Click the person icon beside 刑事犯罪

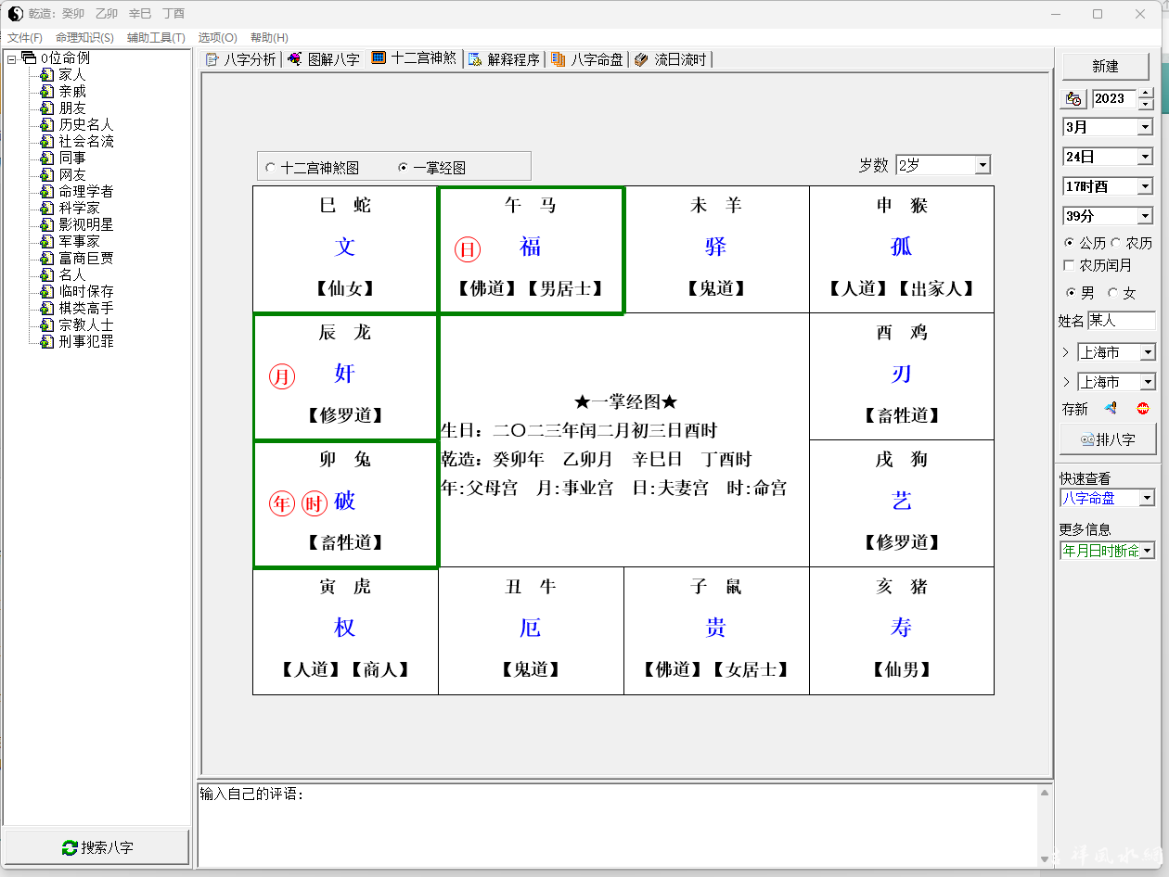46,341
